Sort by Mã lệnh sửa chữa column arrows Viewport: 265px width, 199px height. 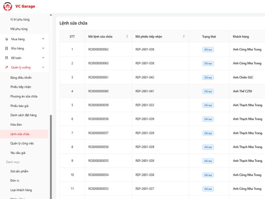click(127, 36)
